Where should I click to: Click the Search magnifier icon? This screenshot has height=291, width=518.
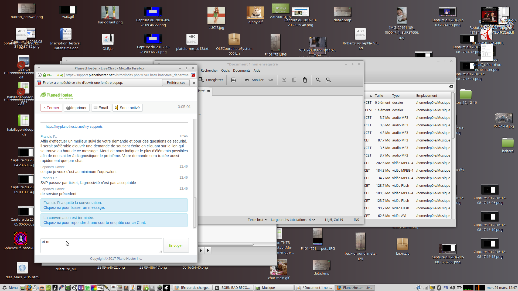click(318, 80)
